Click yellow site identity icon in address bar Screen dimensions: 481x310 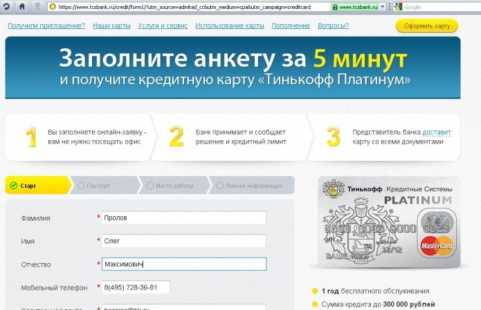coord(53,7)
